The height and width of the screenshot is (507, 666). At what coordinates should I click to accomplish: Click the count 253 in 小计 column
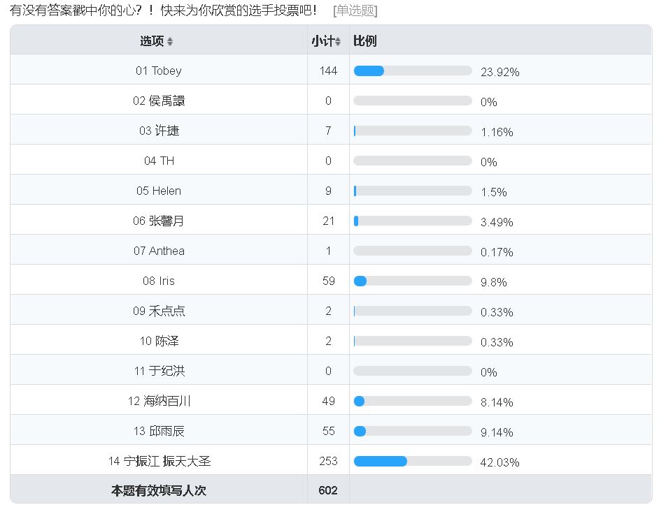(328, 461)
